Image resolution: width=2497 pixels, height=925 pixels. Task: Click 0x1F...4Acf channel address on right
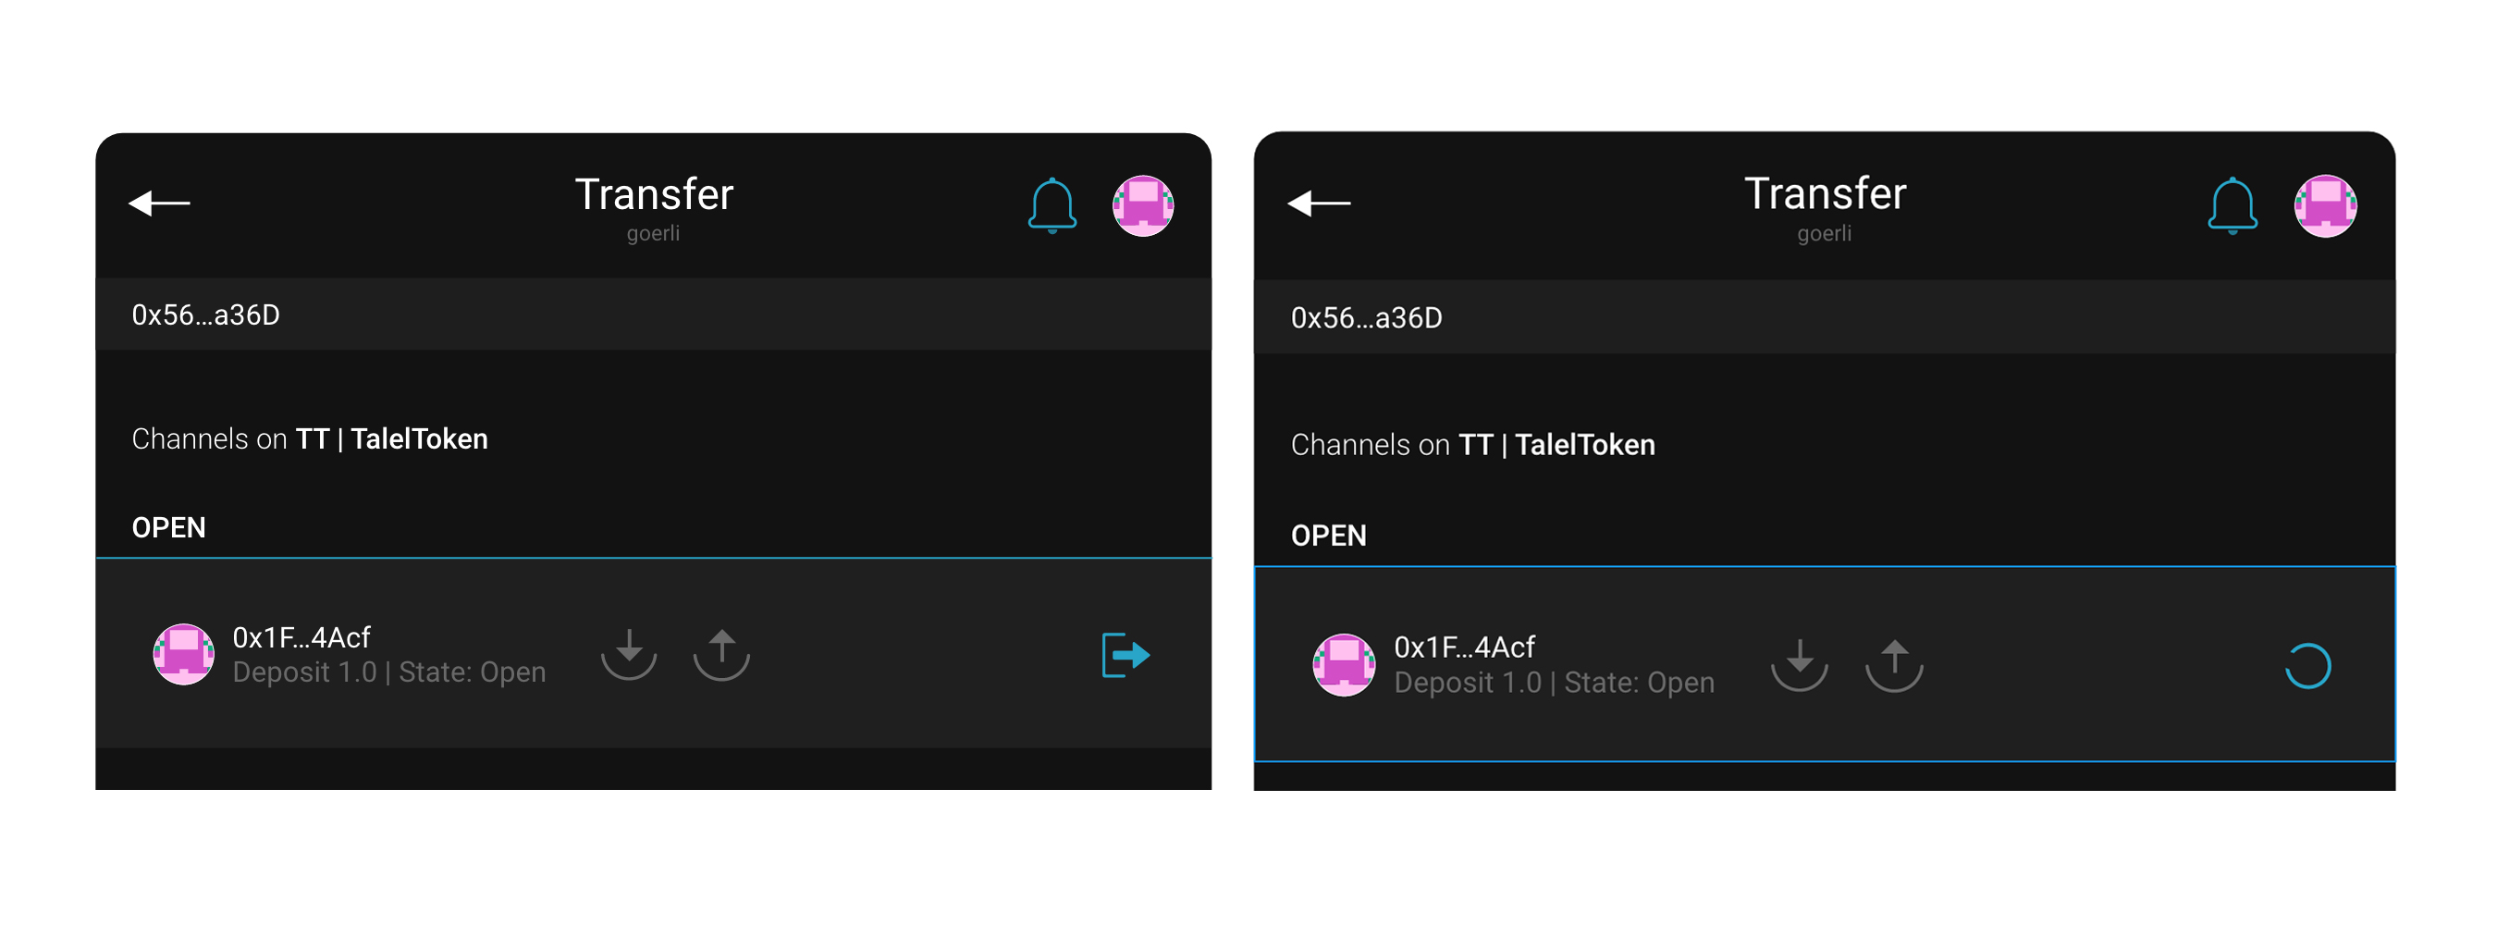point(1464,647)
